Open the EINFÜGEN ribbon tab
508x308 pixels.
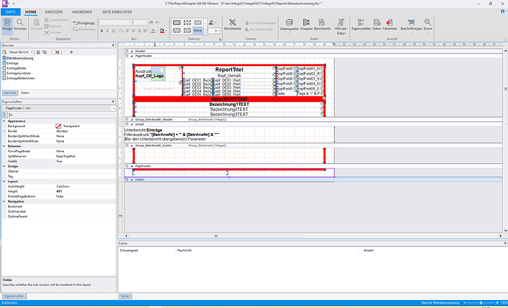(54, 12)
